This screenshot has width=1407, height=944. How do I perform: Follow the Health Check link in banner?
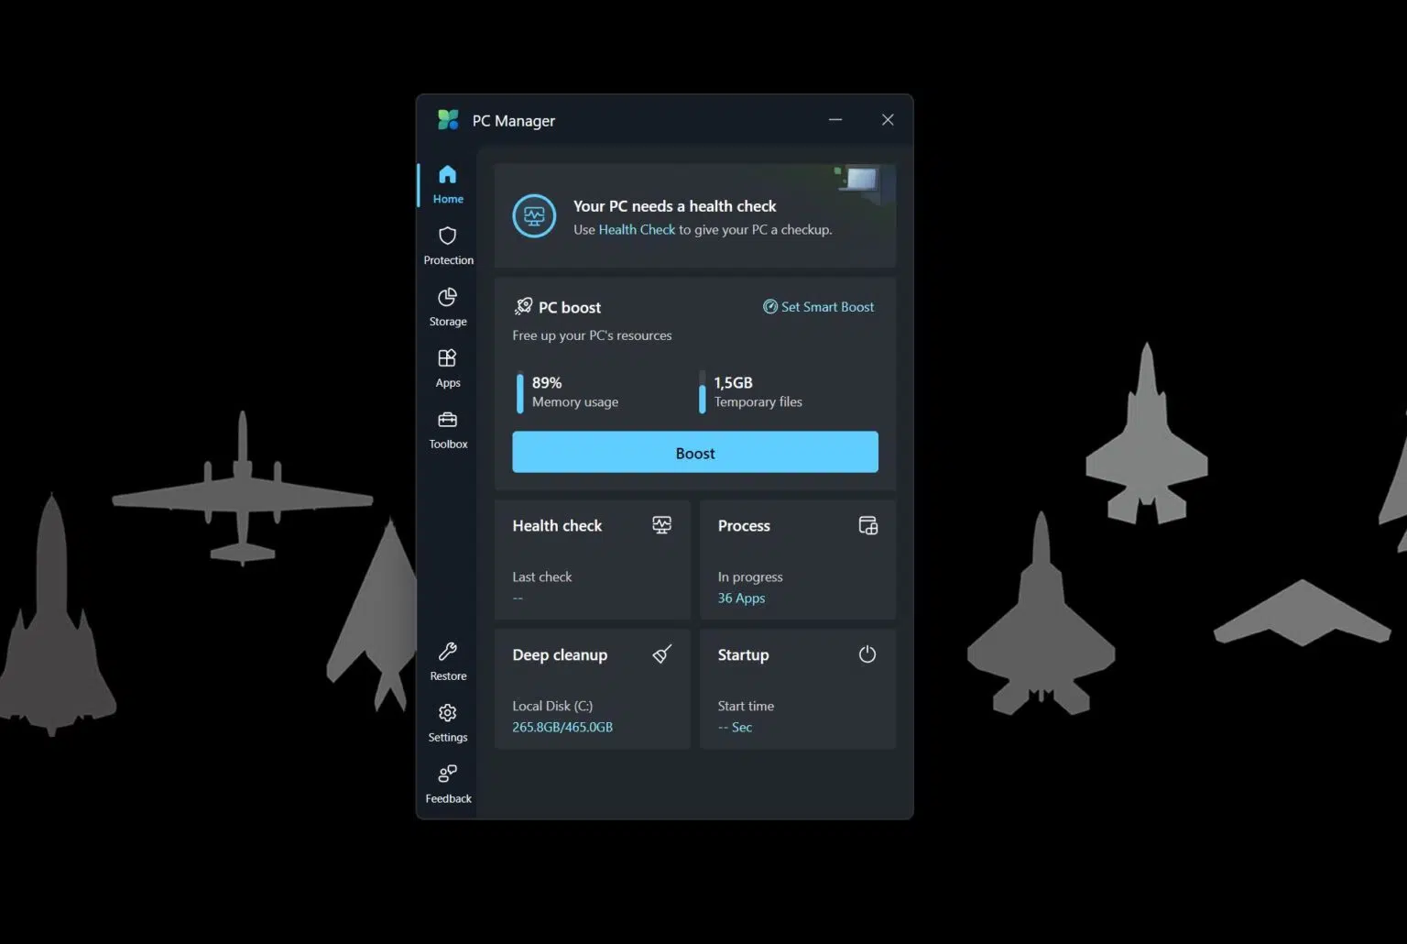(x=637, y=230)
